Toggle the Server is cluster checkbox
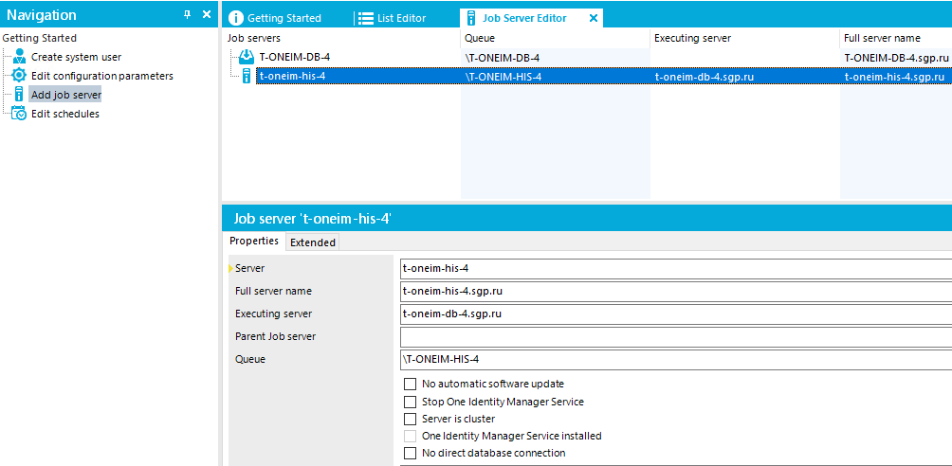This screenshot has height=466, width=952. [411, 419]
